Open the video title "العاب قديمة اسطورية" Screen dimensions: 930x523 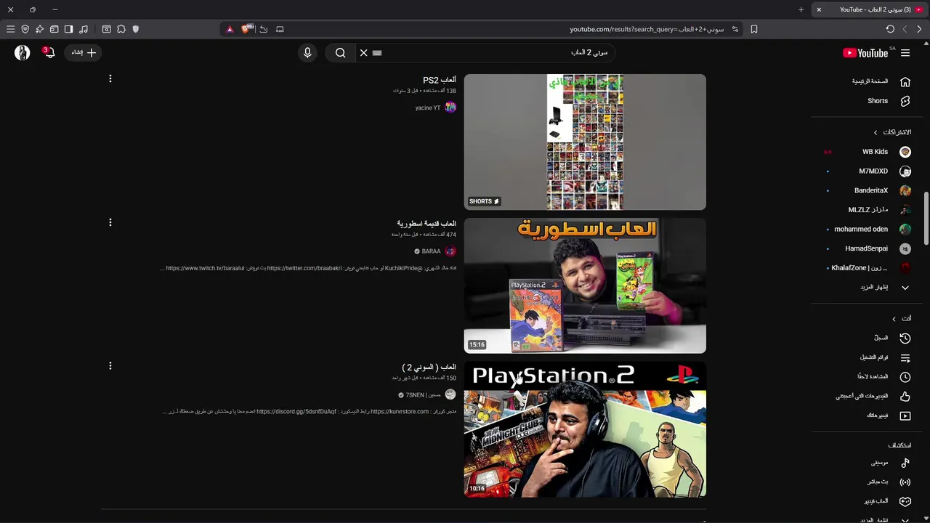tap(426, 224)
